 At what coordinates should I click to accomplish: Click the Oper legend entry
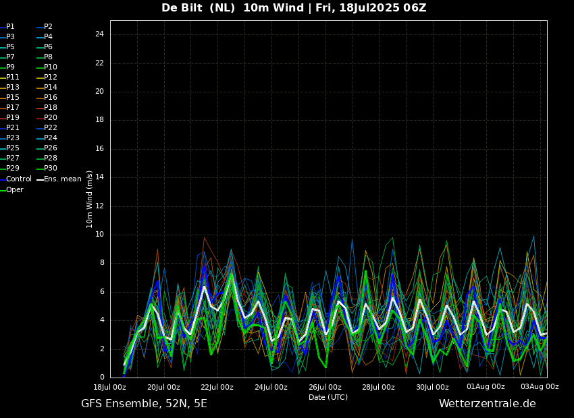[x=14, y=190]
